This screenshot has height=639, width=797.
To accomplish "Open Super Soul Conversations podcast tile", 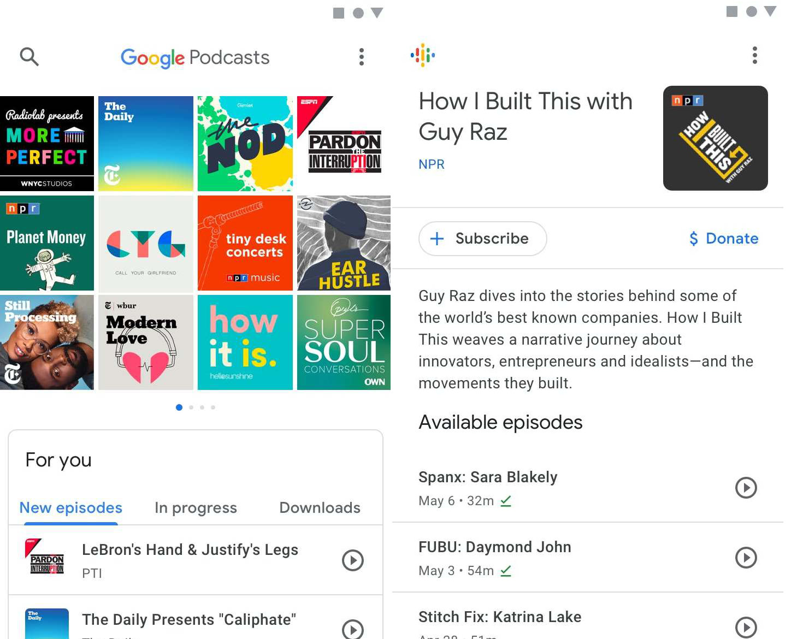I will [344, 342].
